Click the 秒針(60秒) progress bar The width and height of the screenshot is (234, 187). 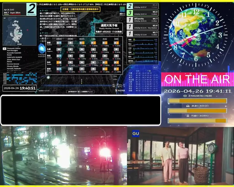coord(197,121)
